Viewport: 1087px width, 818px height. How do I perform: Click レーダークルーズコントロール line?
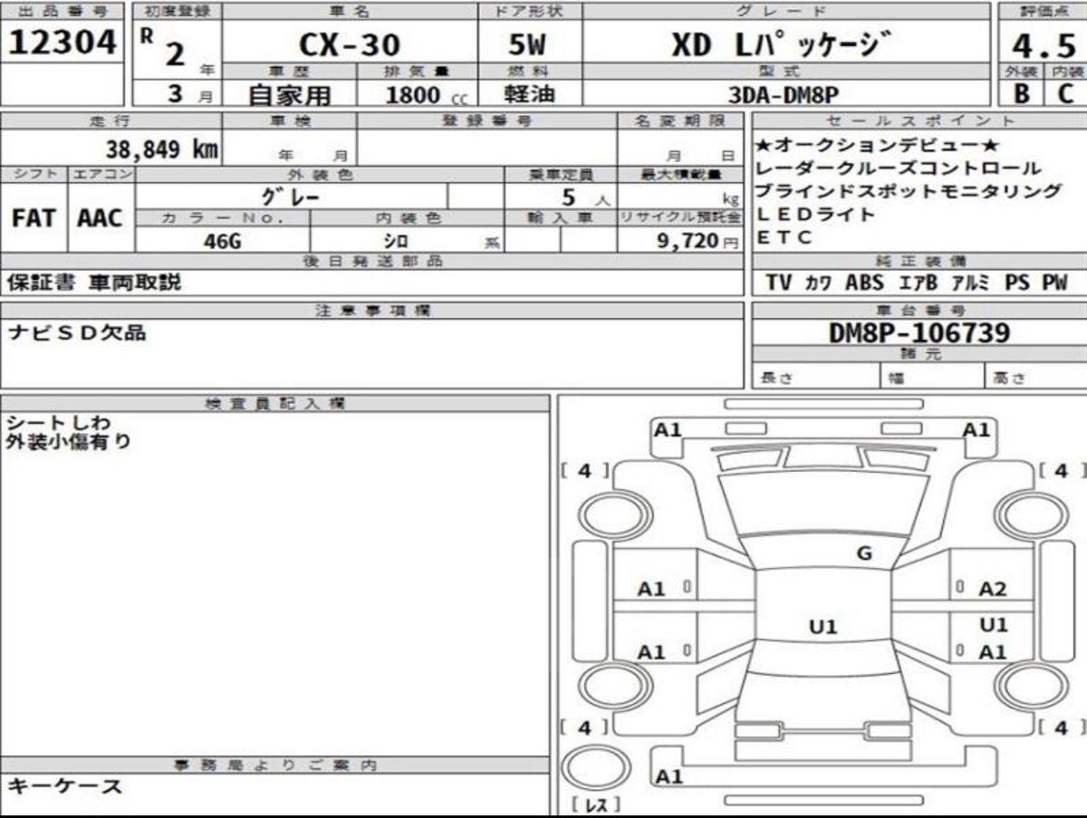(898, 168)
